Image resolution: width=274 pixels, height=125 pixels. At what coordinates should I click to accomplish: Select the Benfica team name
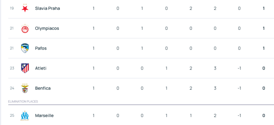pyautogui.click(x=43, y=88)
